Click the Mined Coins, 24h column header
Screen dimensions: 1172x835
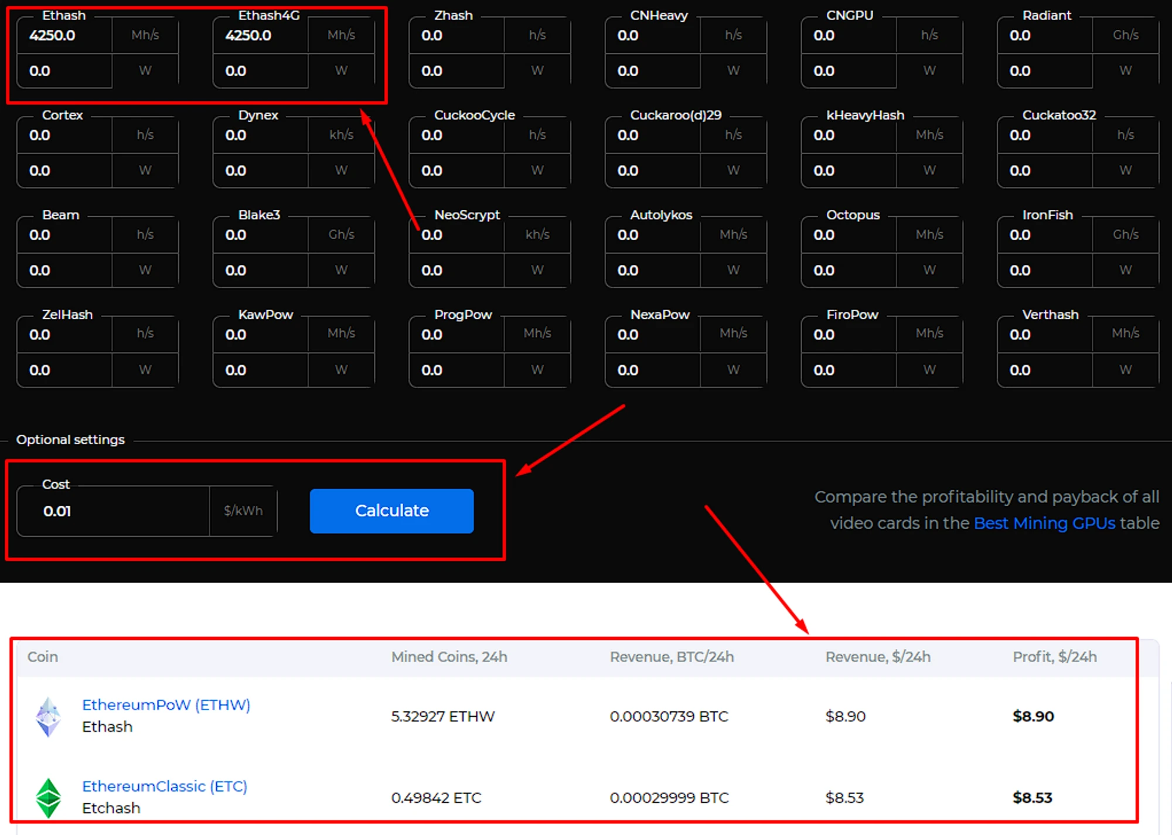pos(449,656)
